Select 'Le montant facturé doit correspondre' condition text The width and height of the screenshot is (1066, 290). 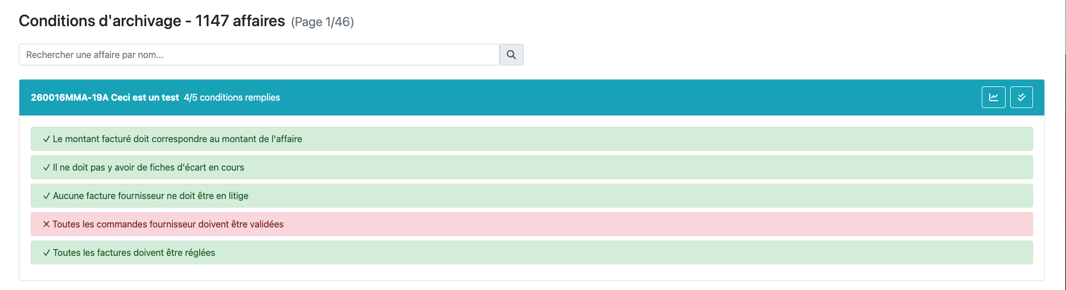point(178,139)
